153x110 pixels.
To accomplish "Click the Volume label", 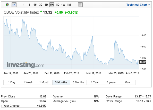I will pos(58,96).
